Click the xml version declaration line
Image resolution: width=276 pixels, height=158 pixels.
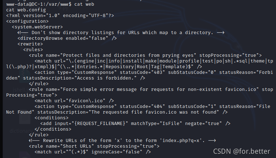60,16
